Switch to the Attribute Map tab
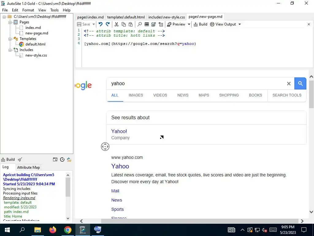This screenshot has height=236, width=314. pyautogui.click(x=29, y=167)
